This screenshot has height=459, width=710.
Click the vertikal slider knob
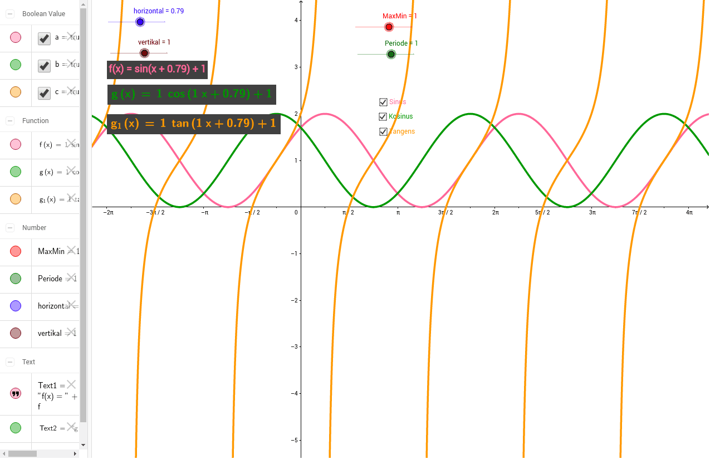pyautogui.click(x=144, y=53)
